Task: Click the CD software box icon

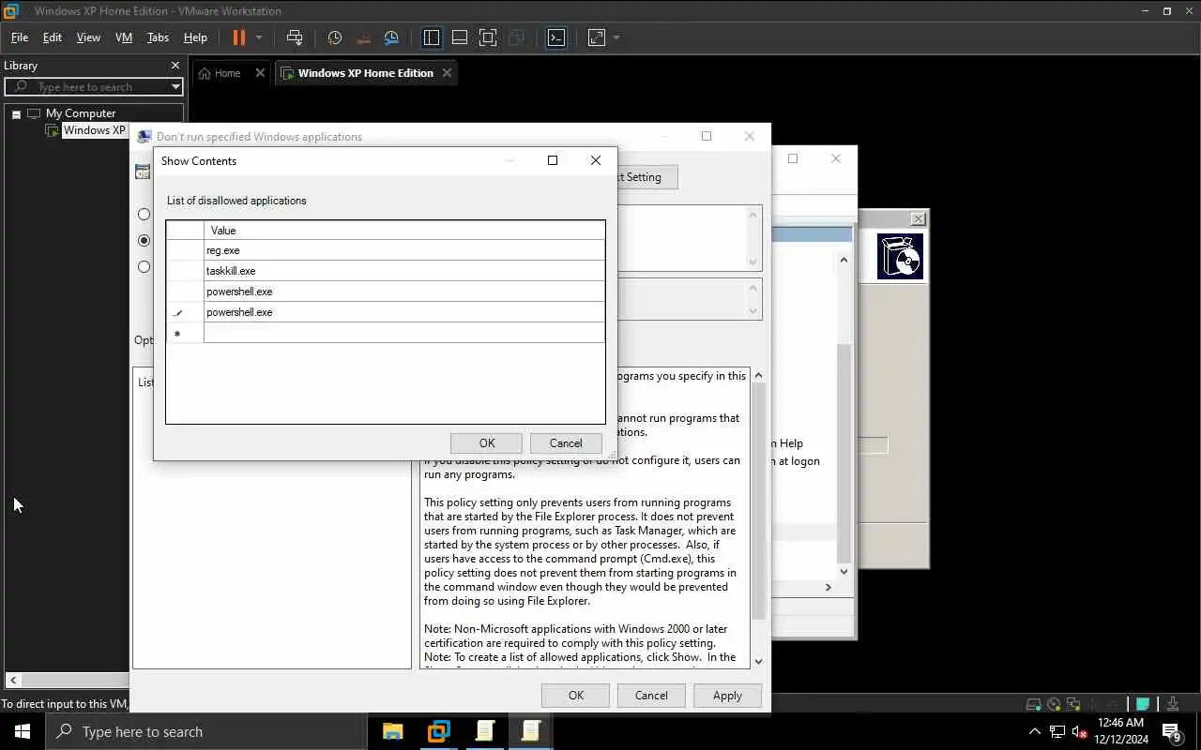Action: pyautogui.click(x=901, y=256)
